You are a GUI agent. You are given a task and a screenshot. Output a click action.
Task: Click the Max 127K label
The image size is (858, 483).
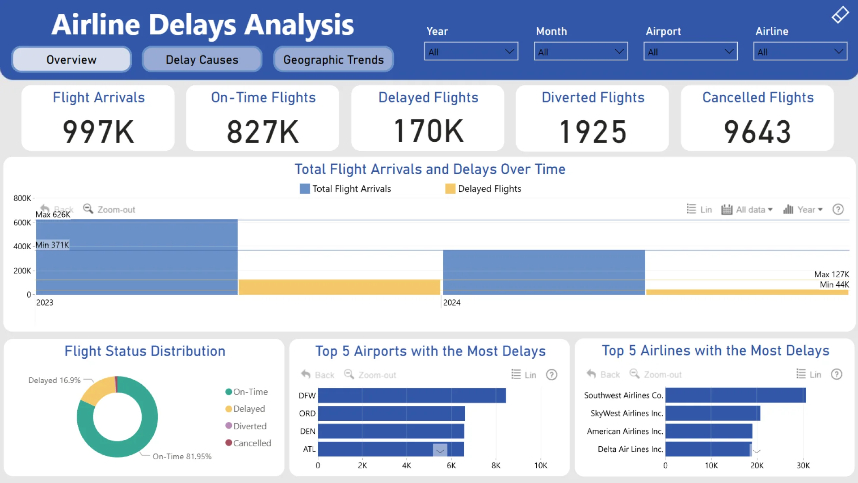(x=832, y=274)
